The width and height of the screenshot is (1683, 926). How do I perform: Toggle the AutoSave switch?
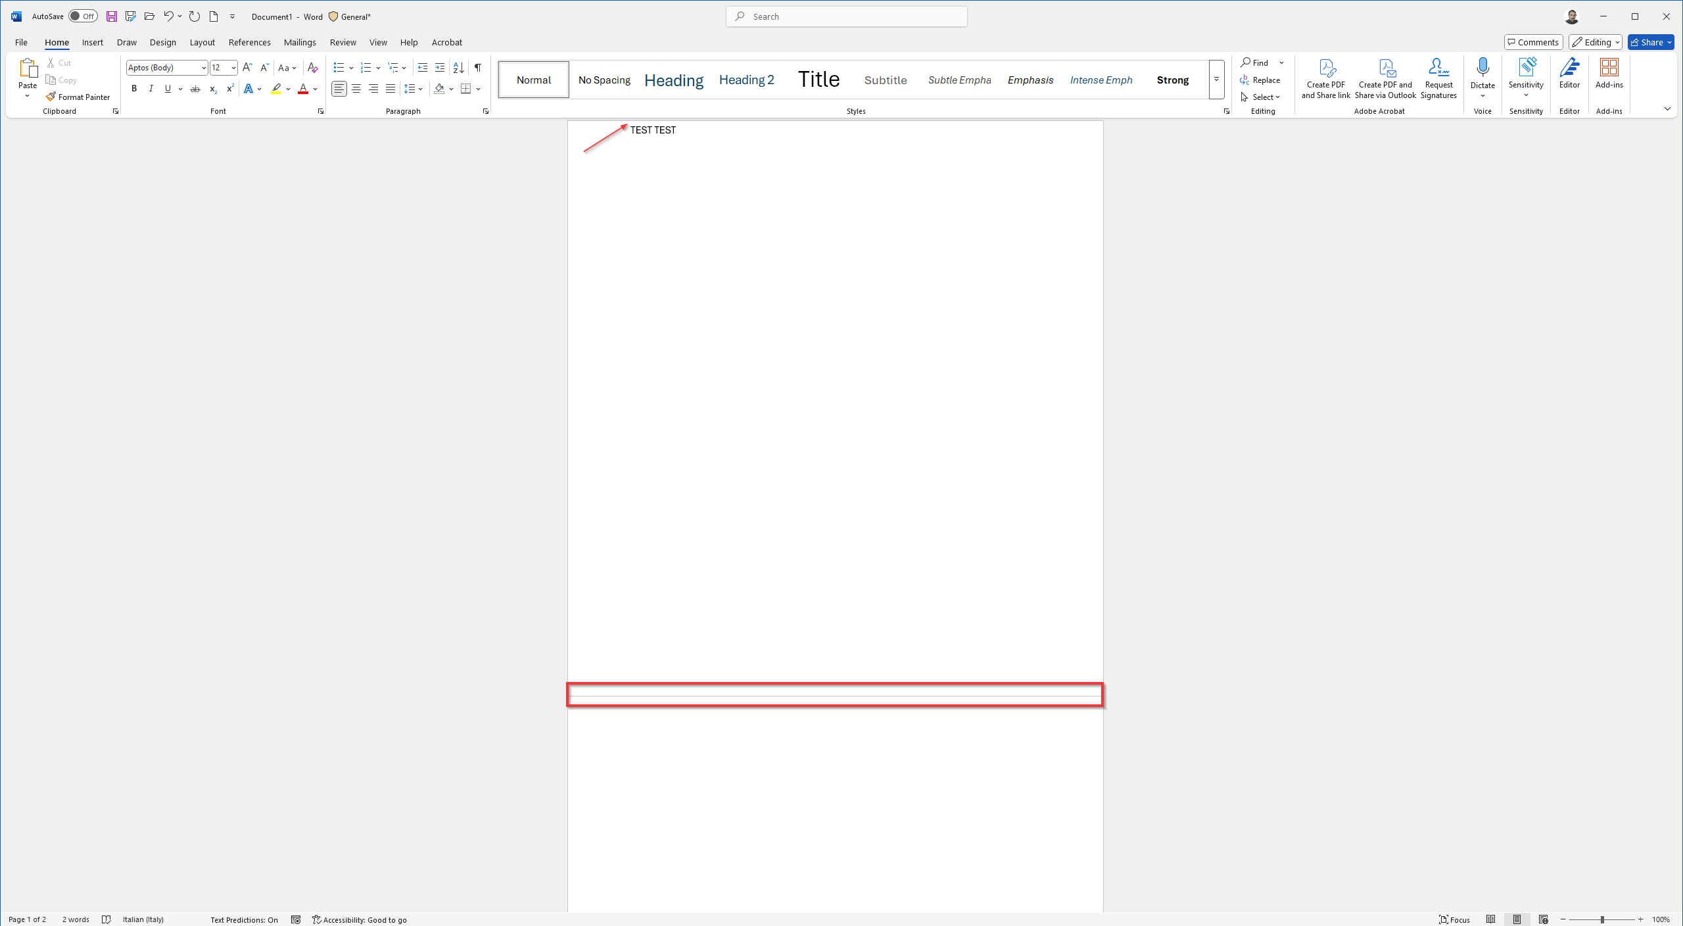tap(83, 16)
